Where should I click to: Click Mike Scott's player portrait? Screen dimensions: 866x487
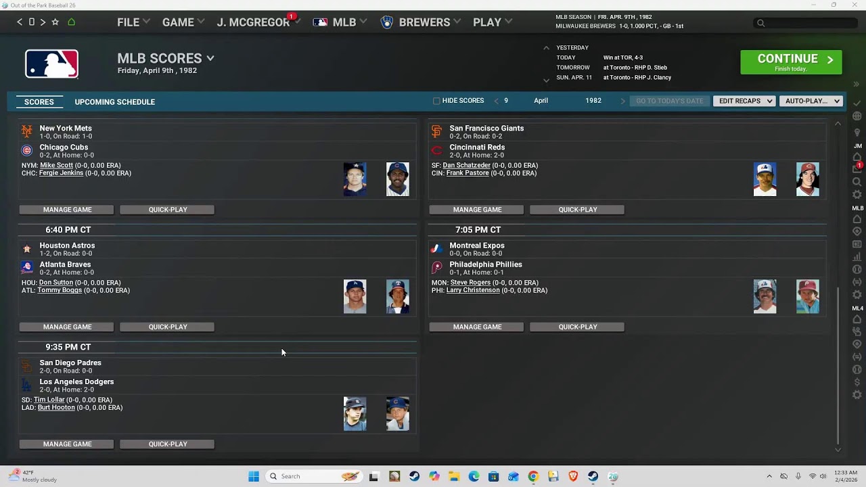355,179
